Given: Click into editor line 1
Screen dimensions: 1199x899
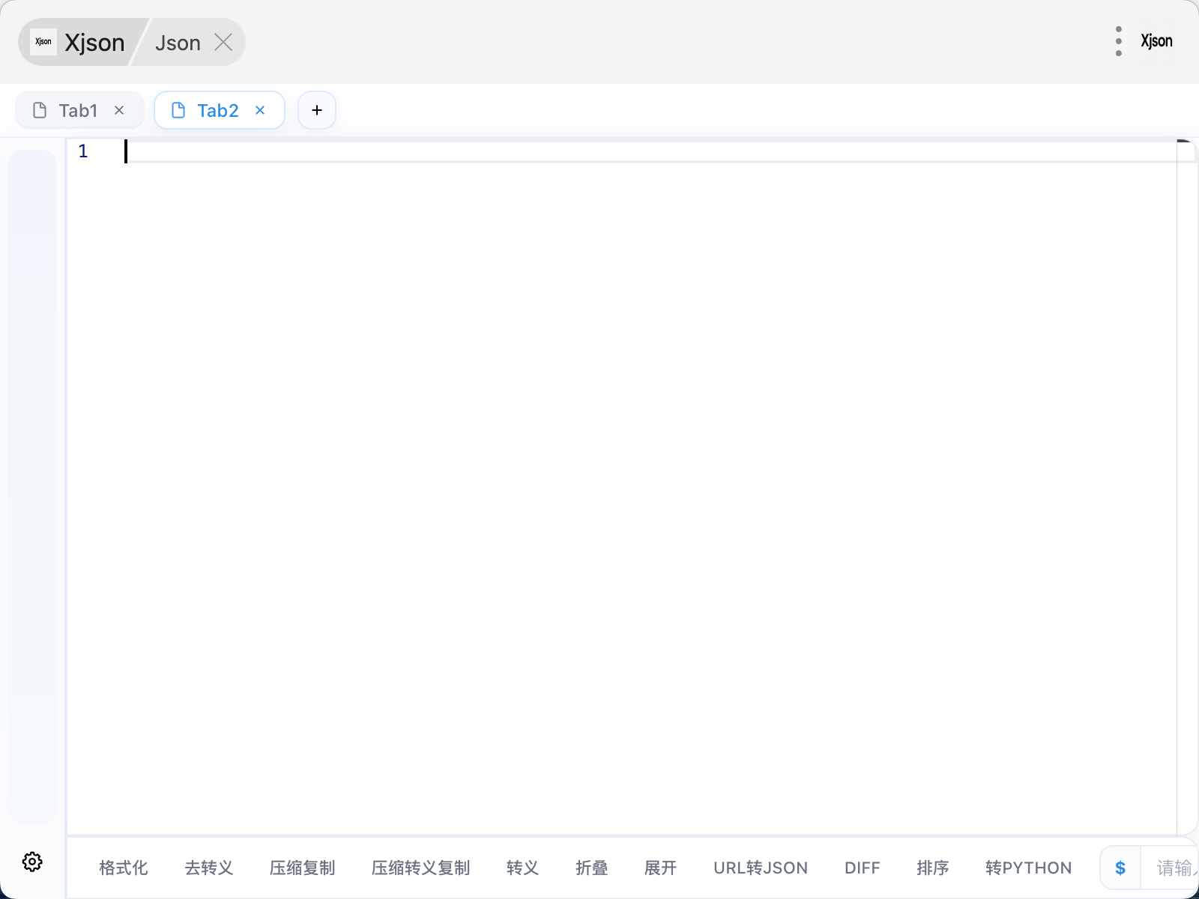Looking at the screenshot, I should [x=650, y=151].
